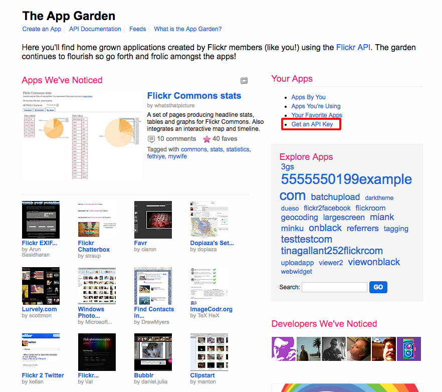Explore the tagging tag
The height and width of the screenshot is (392, 442).
tap(396, 229)
